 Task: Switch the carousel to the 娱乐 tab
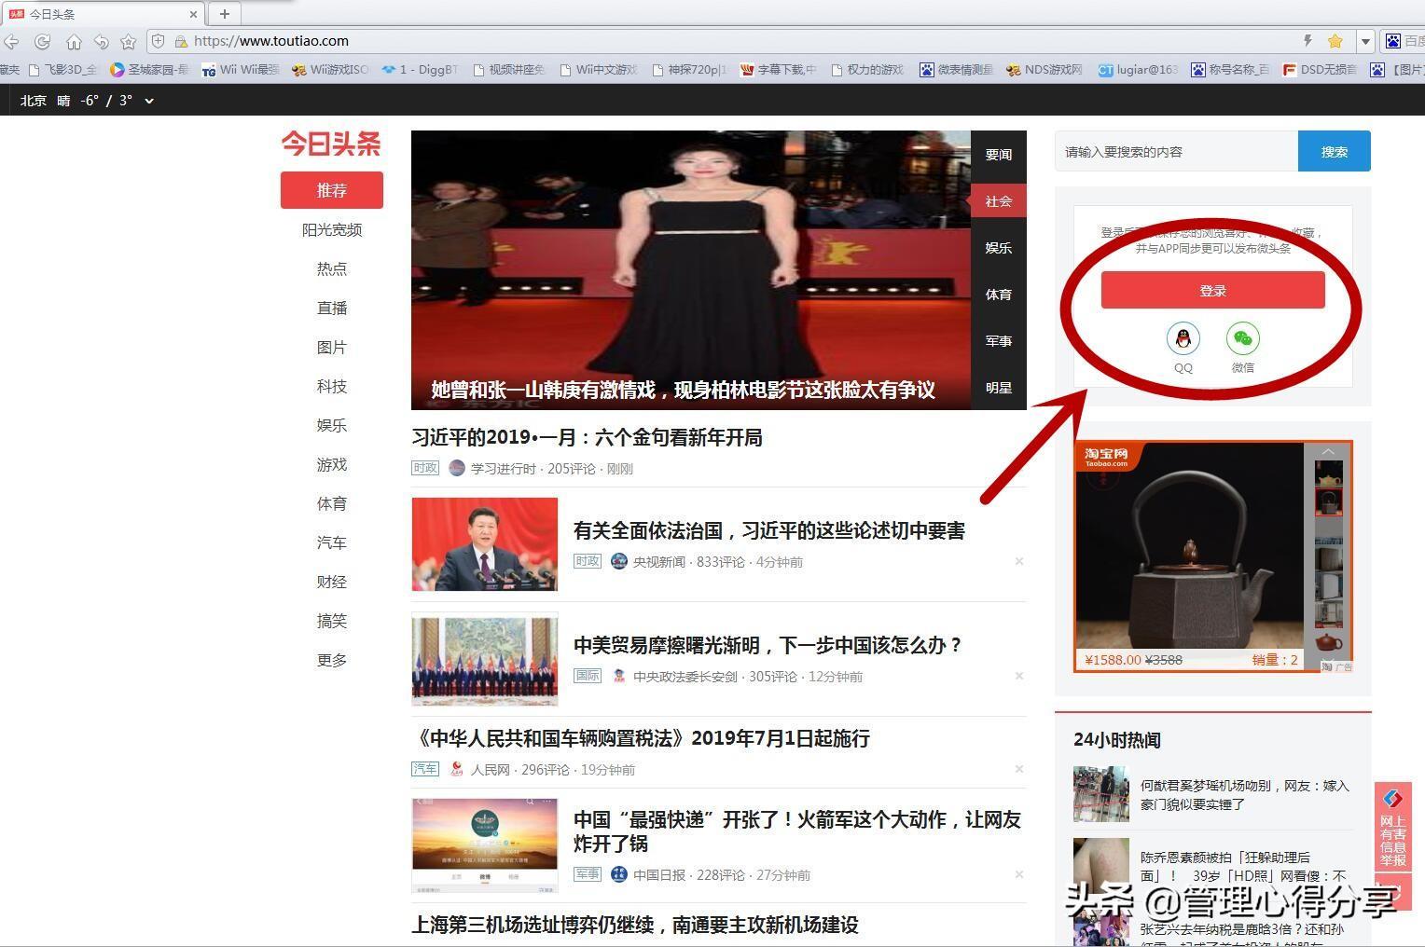click(998, 248)
